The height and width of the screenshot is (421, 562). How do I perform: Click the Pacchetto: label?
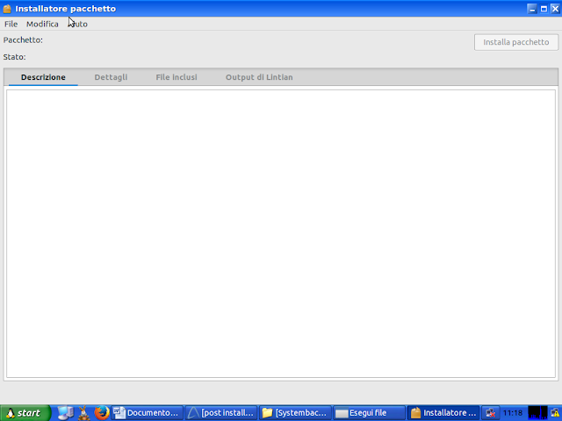(x=23, y=39)
